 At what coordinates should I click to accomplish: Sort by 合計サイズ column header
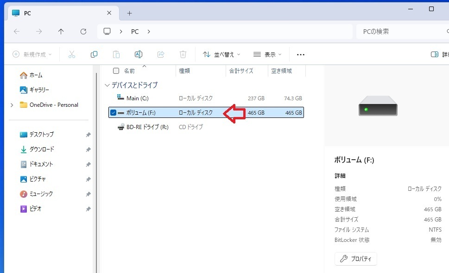pos(241,71)
